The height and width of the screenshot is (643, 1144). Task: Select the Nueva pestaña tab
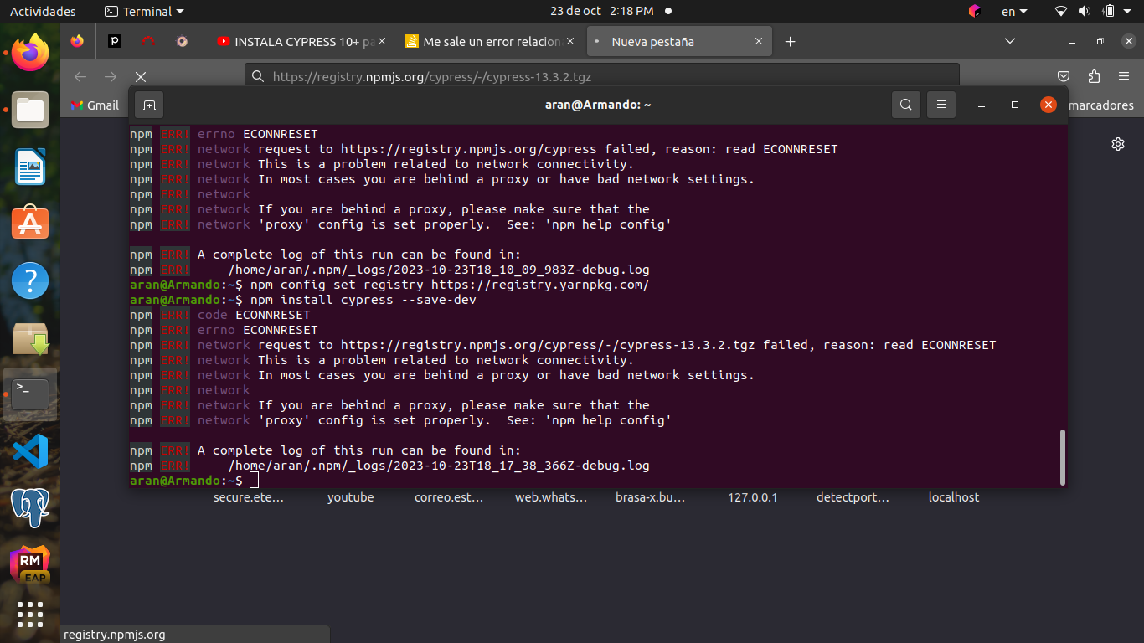coord(678,42)
